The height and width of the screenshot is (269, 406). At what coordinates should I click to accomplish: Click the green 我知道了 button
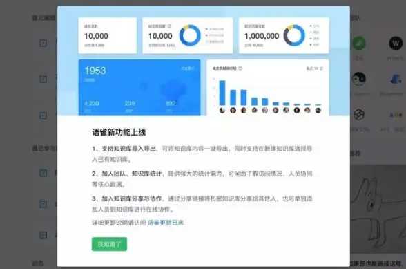pos(109,244)
